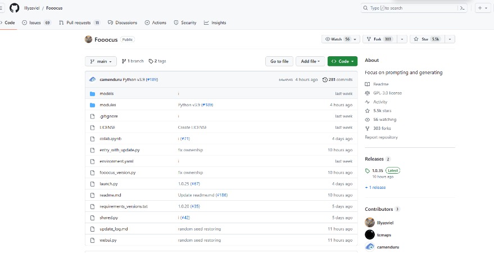Open tcmaps contributor avatar

(x=370, y=234)
